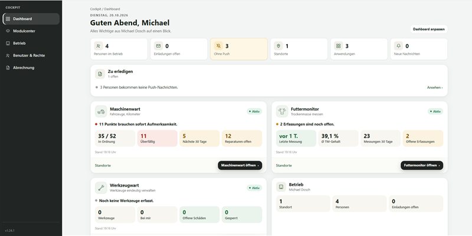This screenshot has height=236, width=472.
Task: Click the Maschinenwart öffnen button
Action: click(240, 165)
